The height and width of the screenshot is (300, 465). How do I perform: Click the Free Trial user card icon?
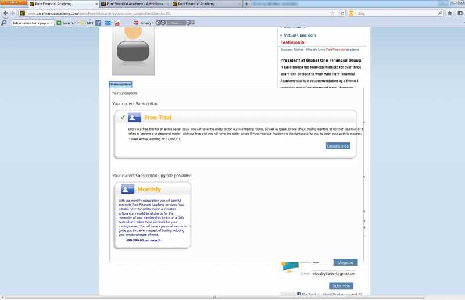(134, 117)
